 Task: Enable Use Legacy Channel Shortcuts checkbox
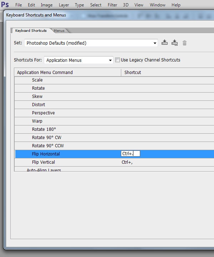[x=117, y=60]
